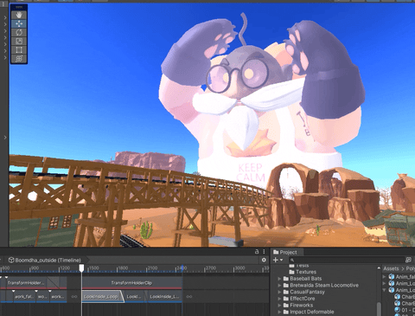Open Timeline settings gear

(264, 260)
